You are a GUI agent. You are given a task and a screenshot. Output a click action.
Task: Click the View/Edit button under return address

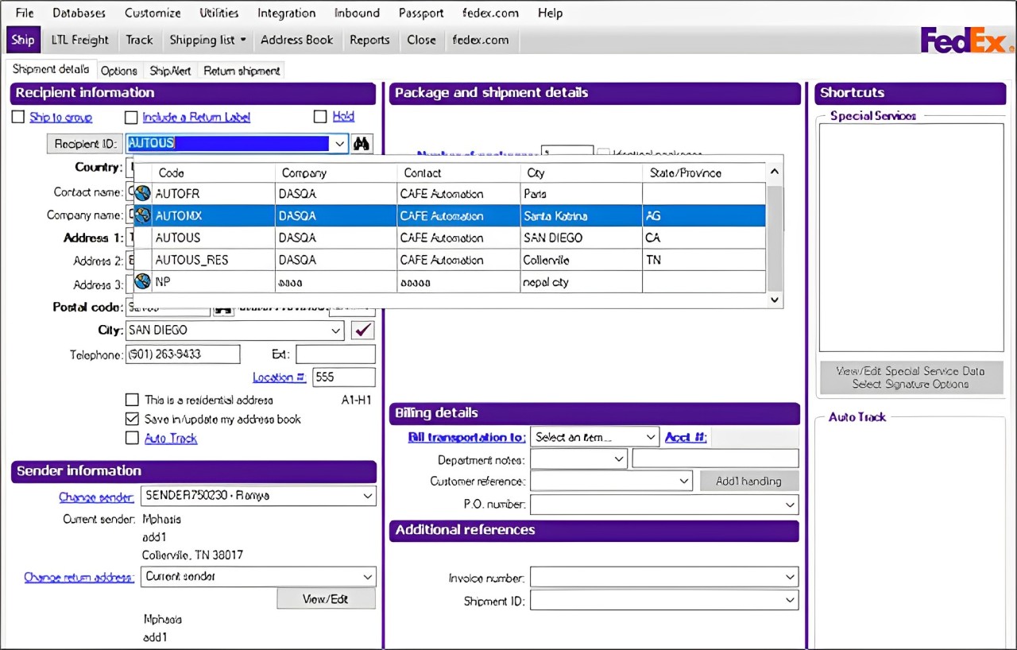pos(326,598)
